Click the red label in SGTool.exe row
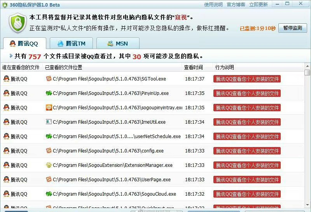Screen dimensions: 311x212 (x=247, y=79)
